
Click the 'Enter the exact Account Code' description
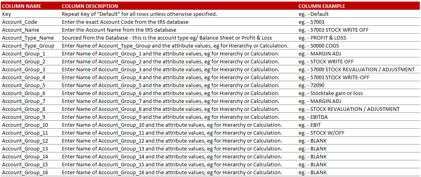125,22
